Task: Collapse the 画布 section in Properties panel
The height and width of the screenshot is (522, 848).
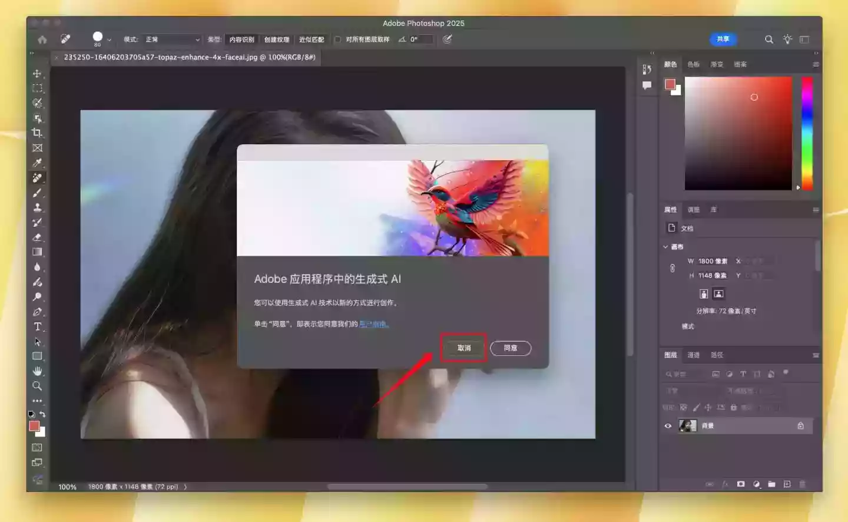Action: (665, 247)
